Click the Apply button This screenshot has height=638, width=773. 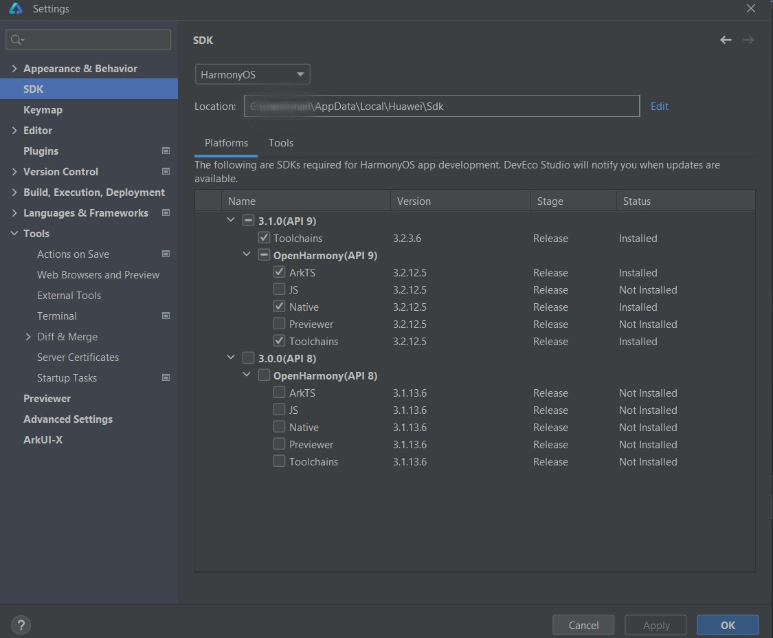[656, 625]
